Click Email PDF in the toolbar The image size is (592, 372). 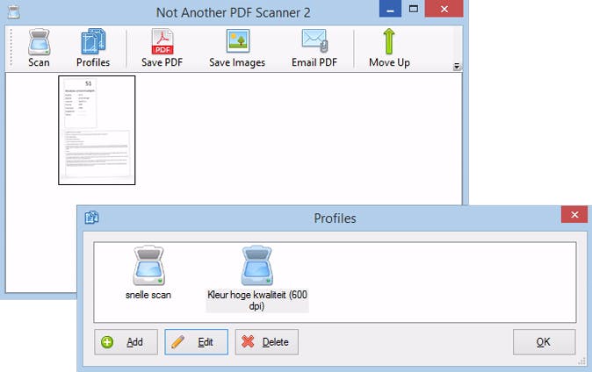coord(314,48)
